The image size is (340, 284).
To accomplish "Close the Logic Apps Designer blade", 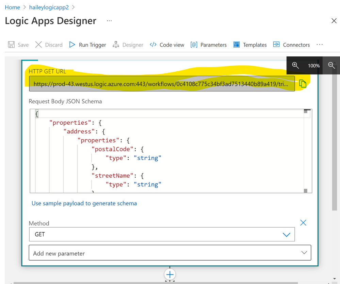I will click(x=334, y=21).
